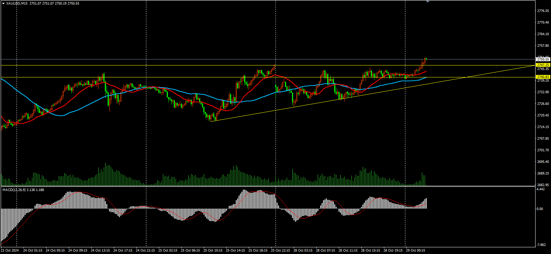This screenshot has width=551, height=254.
Task: Select the yellow 2747.25 price level tag
Action: (x=543, y=65)
